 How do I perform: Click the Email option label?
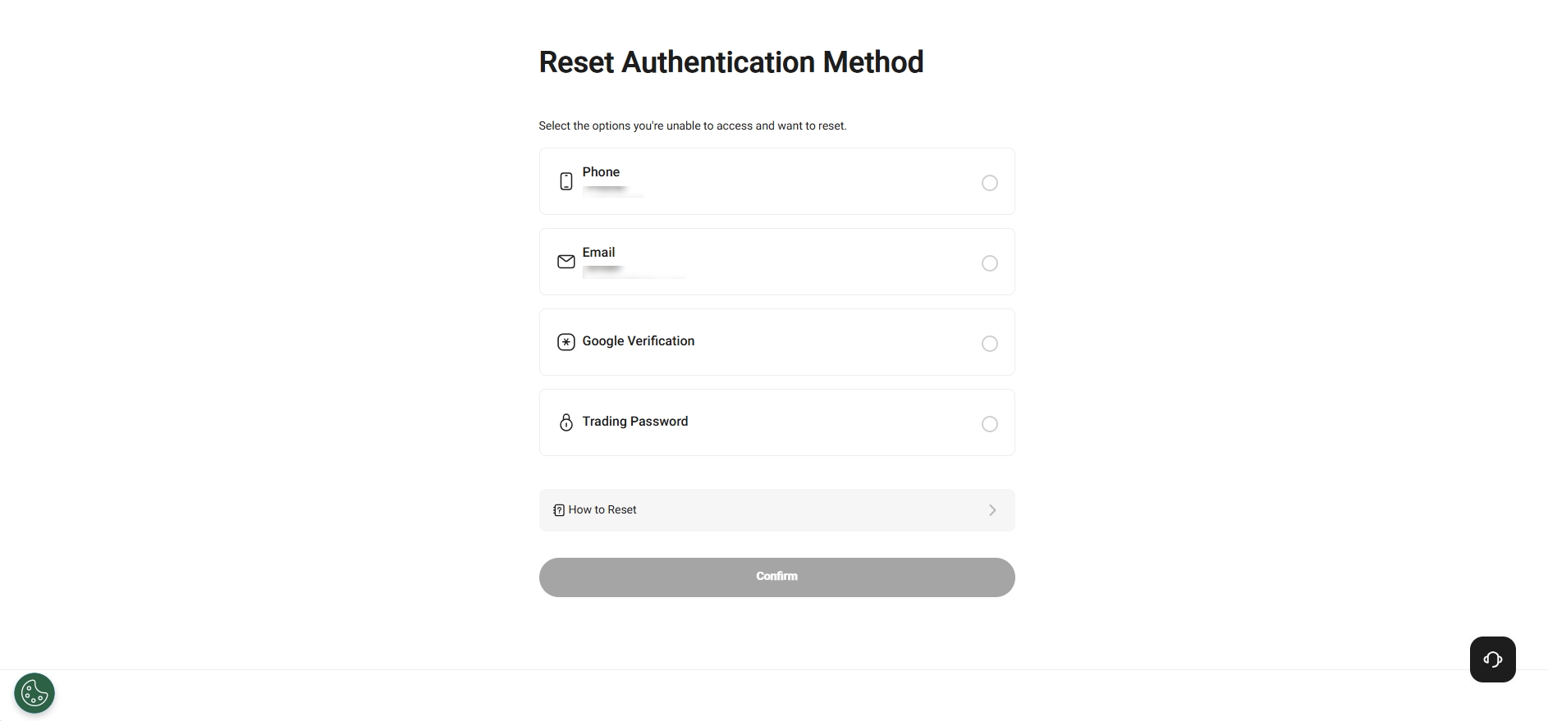point(598,253)
